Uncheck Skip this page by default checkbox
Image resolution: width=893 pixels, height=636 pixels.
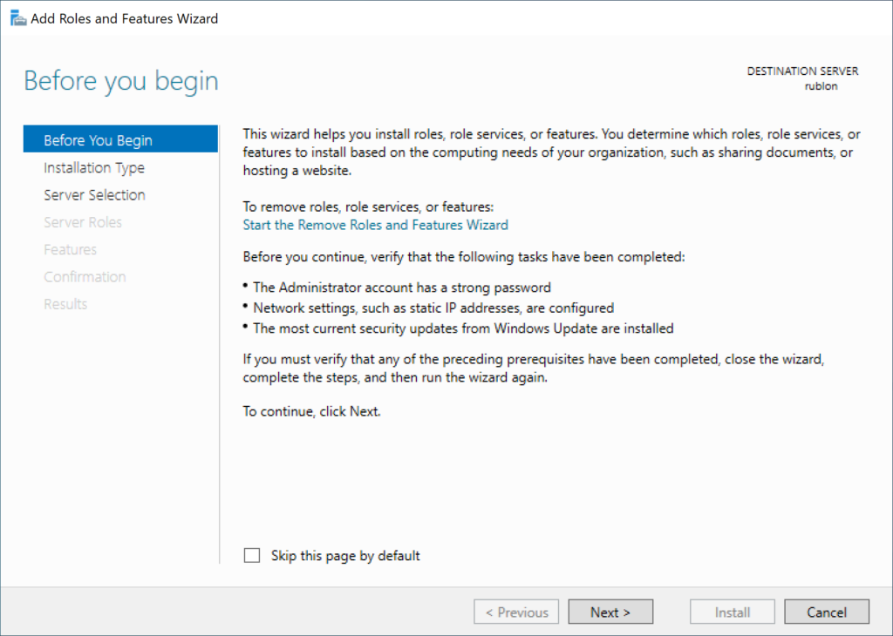point(252,555)
